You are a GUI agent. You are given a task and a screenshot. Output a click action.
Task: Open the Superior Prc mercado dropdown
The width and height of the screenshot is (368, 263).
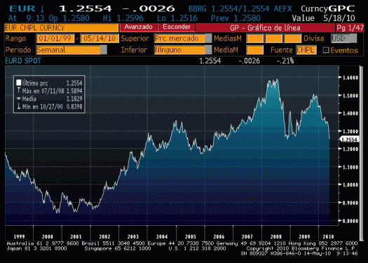(x=183, y=39)
